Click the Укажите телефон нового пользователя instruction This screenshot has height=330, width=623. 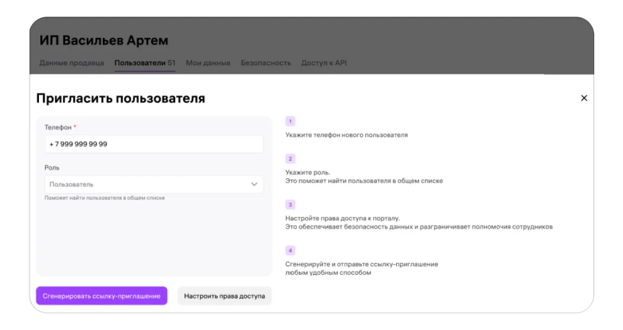coord(346,135)
